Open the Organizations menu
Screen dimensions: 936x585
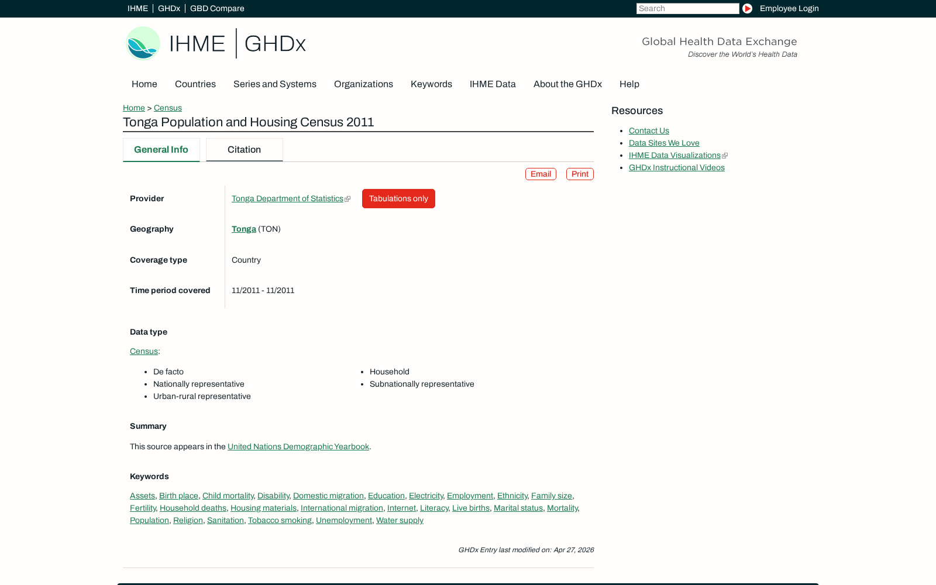[363, 84]
